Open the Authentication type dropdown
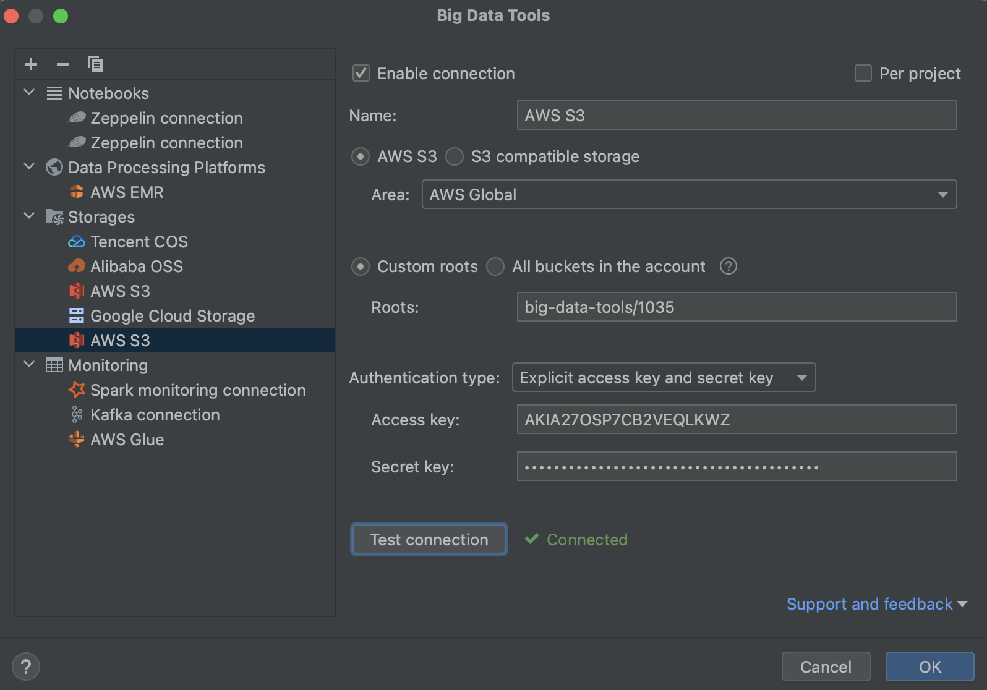The height and width of the screenshot is (690, 987). coord(664,378)
